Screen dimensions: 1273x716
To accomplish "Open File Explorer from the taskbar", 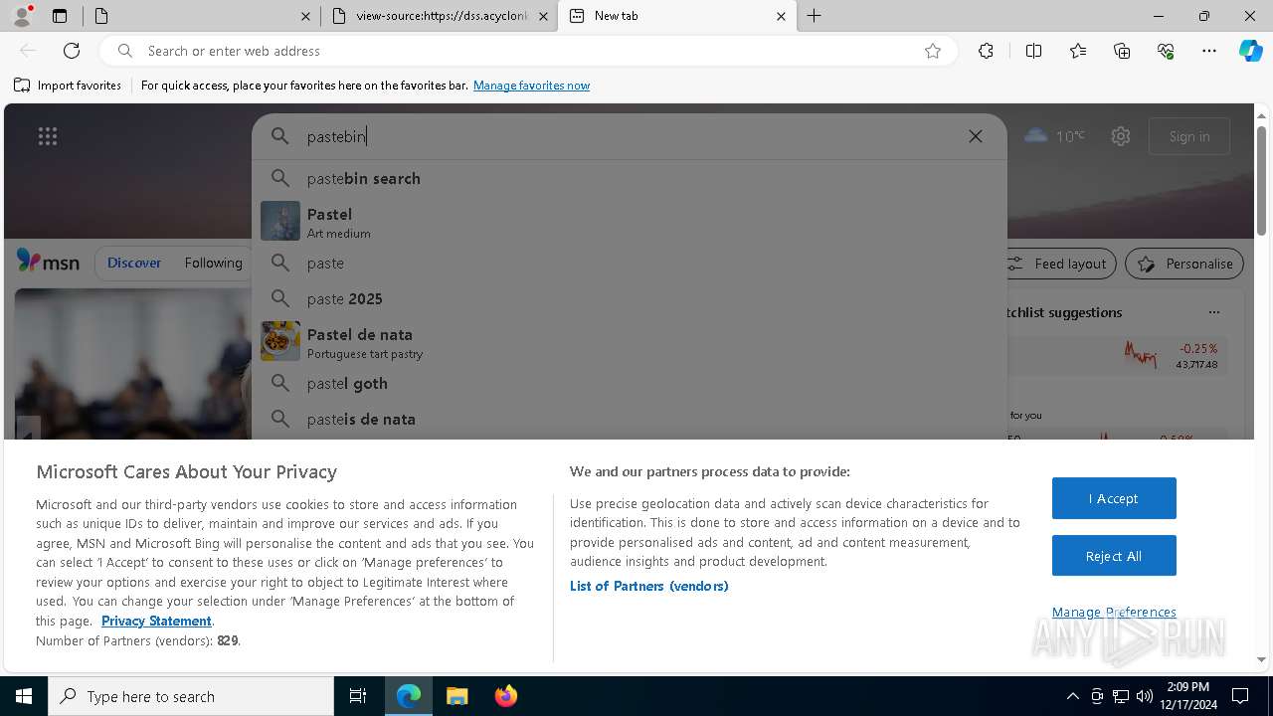I will (456, 696).
